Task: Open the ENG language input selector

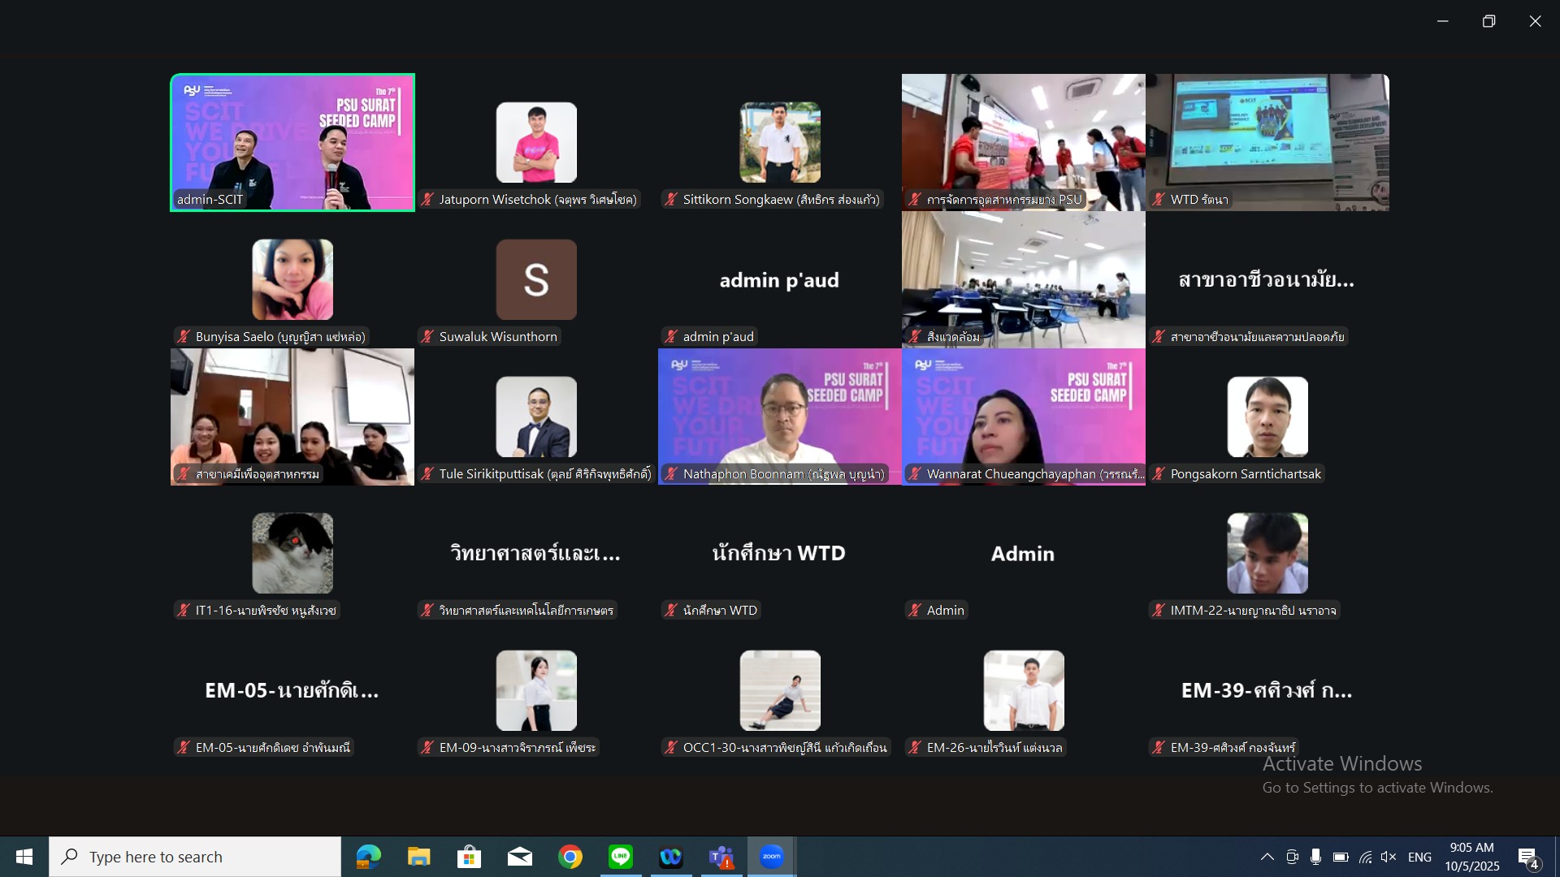Action: [x=1419, y=857]
